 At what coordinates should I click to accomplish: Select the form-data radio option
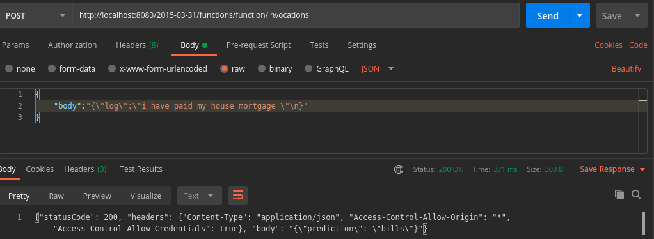point(52,69)
